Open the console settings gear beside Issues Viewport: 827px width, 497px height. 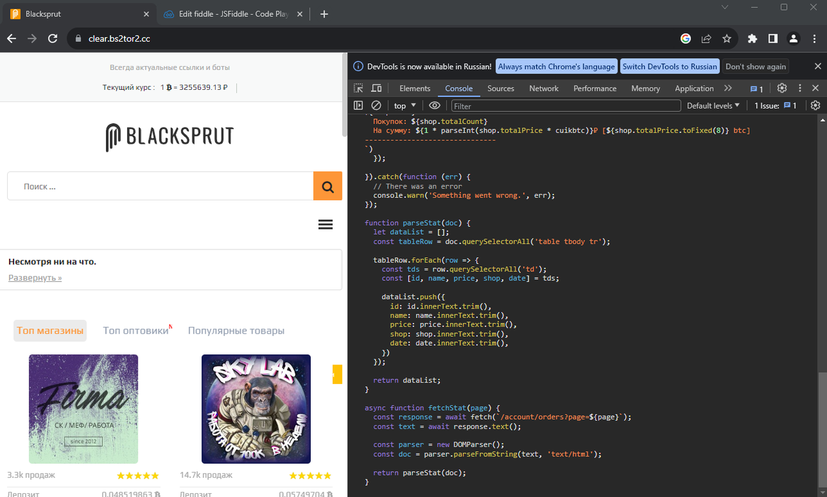pos(815,105)
